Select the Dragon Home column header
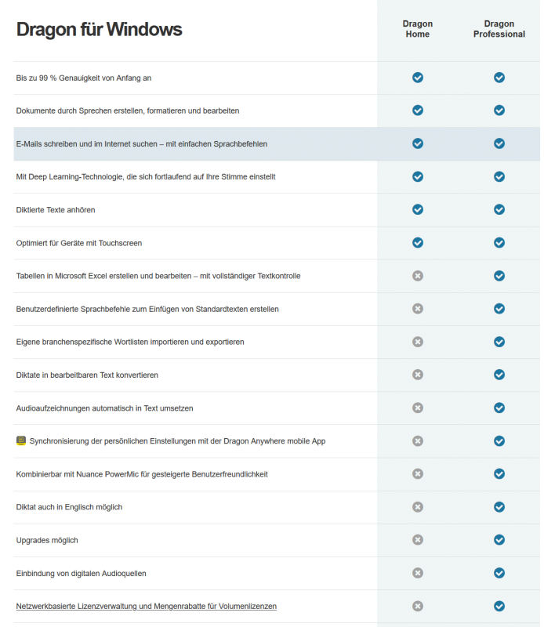544x627 pixels. point(418,29)
